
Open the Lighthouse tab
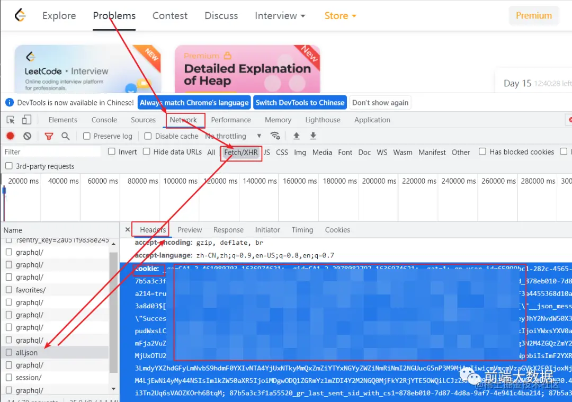(x=323, y=120)
